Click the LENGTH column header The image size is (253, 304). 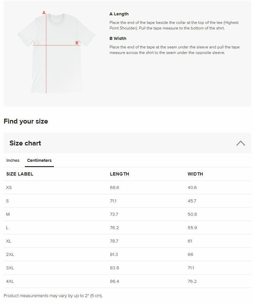[119, 174]
